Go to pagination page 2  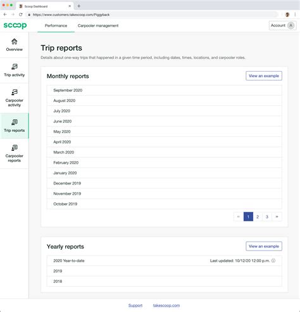(258, 217)
